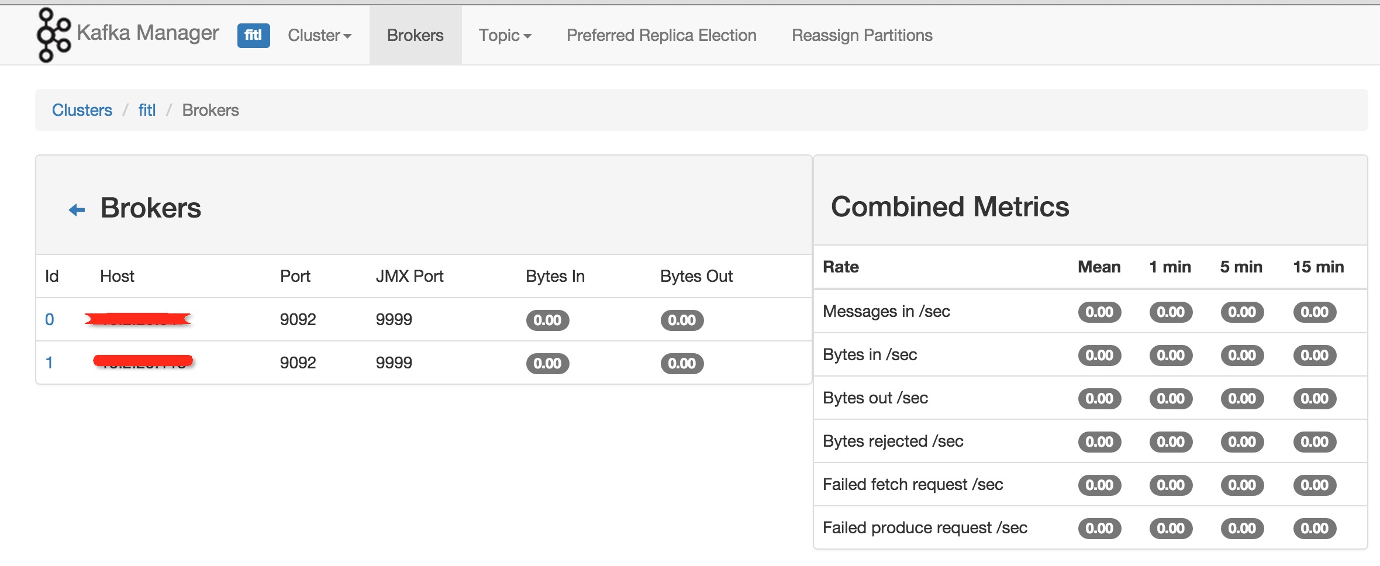This screenshot has height=566, width=1380.
Task: Expand the Topic dropdown menu
Action: click(x=505, y=35)
